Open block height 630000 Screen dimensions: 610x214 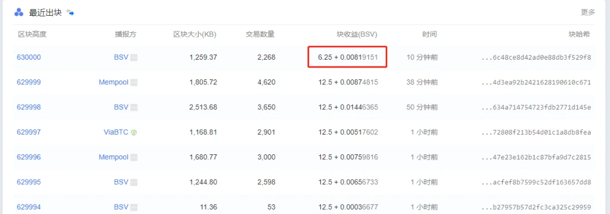point(29,57)
